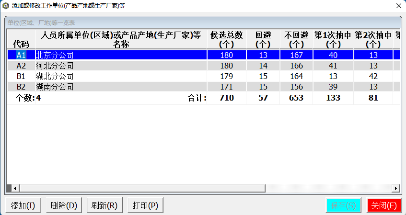Click the total 653 in summary row
The height and width of the screenshot is (215, 406).
pyautogui.click(x=297, y=98)
